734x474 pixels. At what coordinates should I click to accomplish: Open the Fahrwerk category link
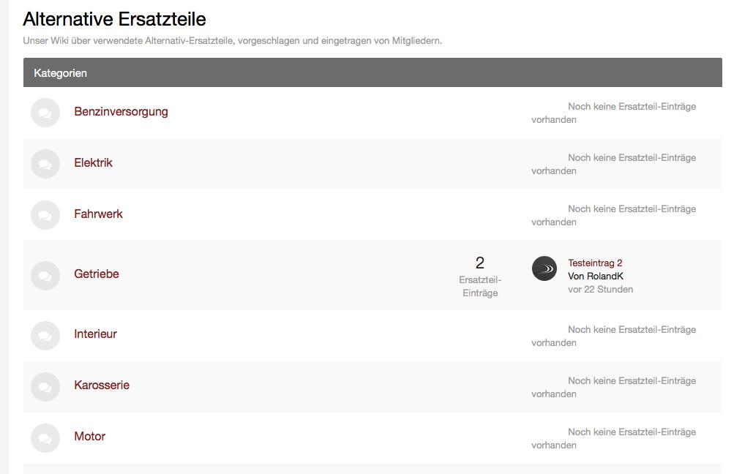click(x=98, y=214)
